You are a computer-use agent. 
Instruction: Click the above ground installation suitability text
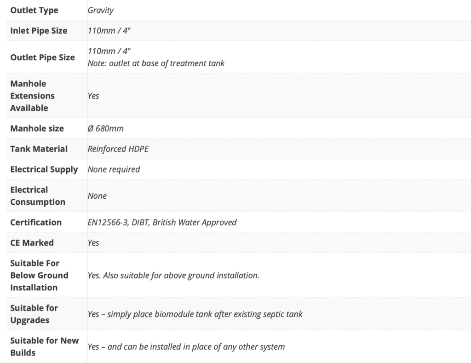pos(173,275)
